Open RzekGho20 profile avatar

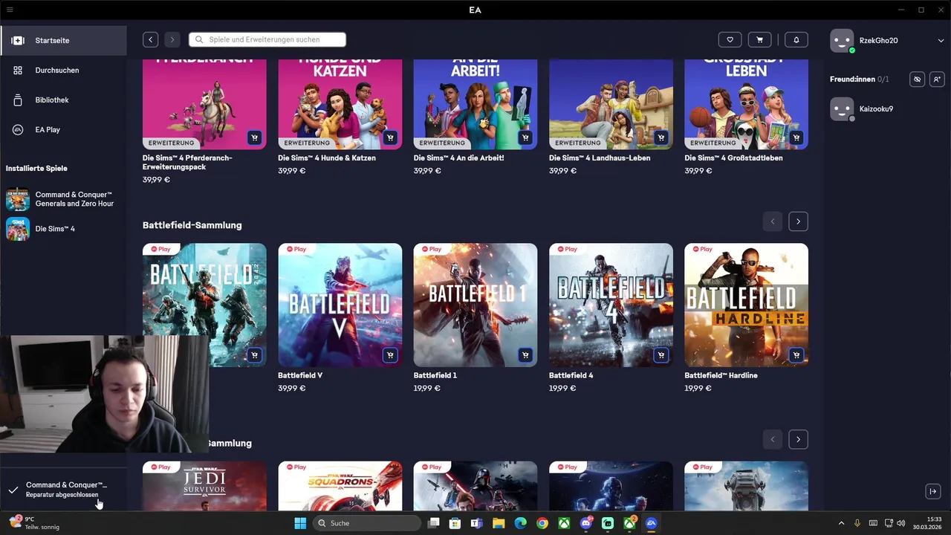tap(842, 41)
